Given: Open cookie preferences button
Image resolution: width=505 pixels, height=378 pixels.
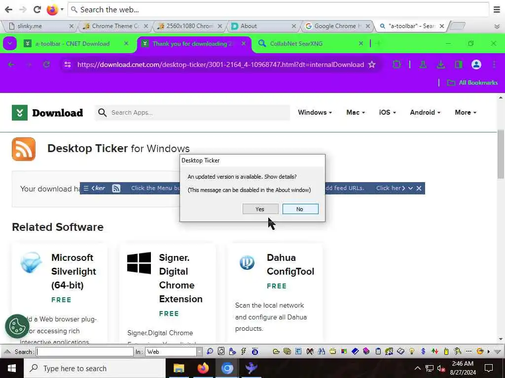Looking at the screenshot, I should (17, 326).
